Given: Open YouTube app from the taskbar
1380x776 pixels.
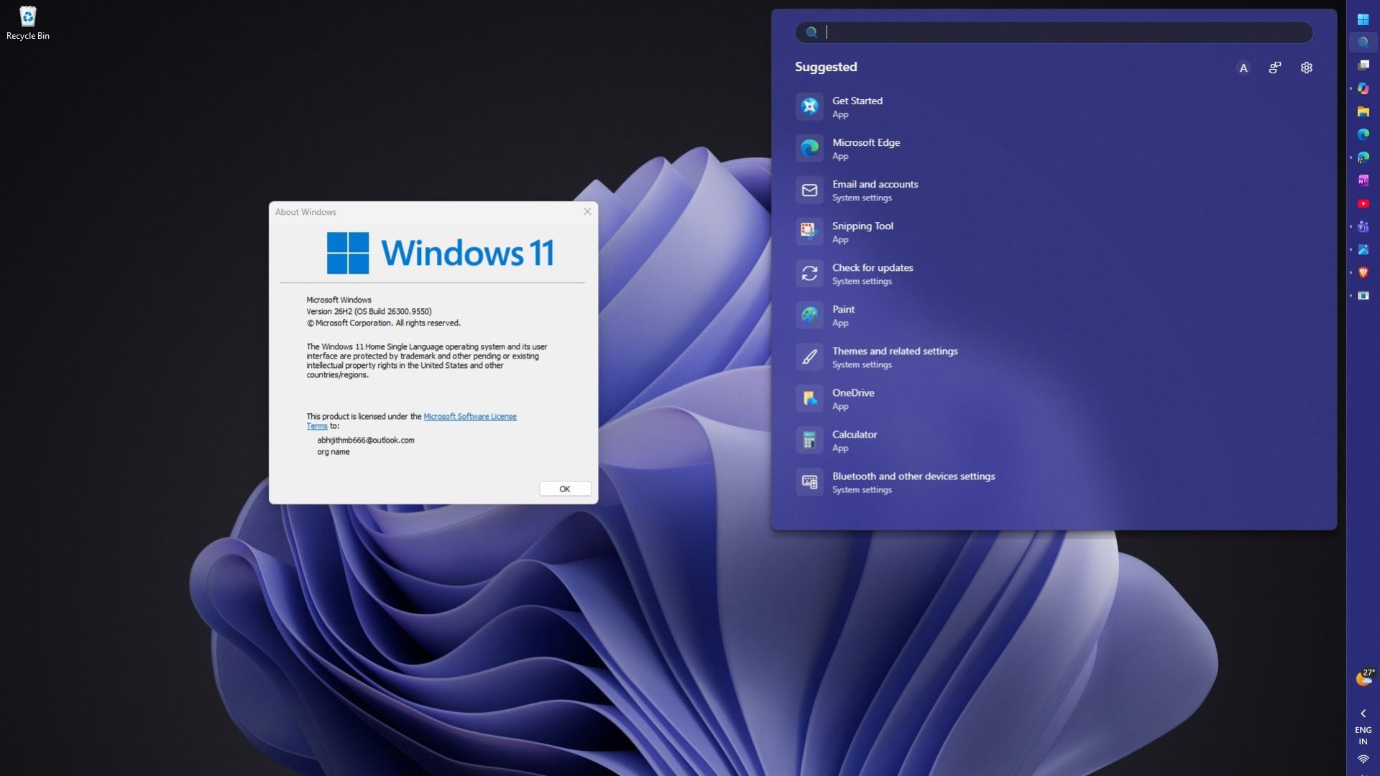Looking at the screenshot, I should click(x=1363, y=203).
